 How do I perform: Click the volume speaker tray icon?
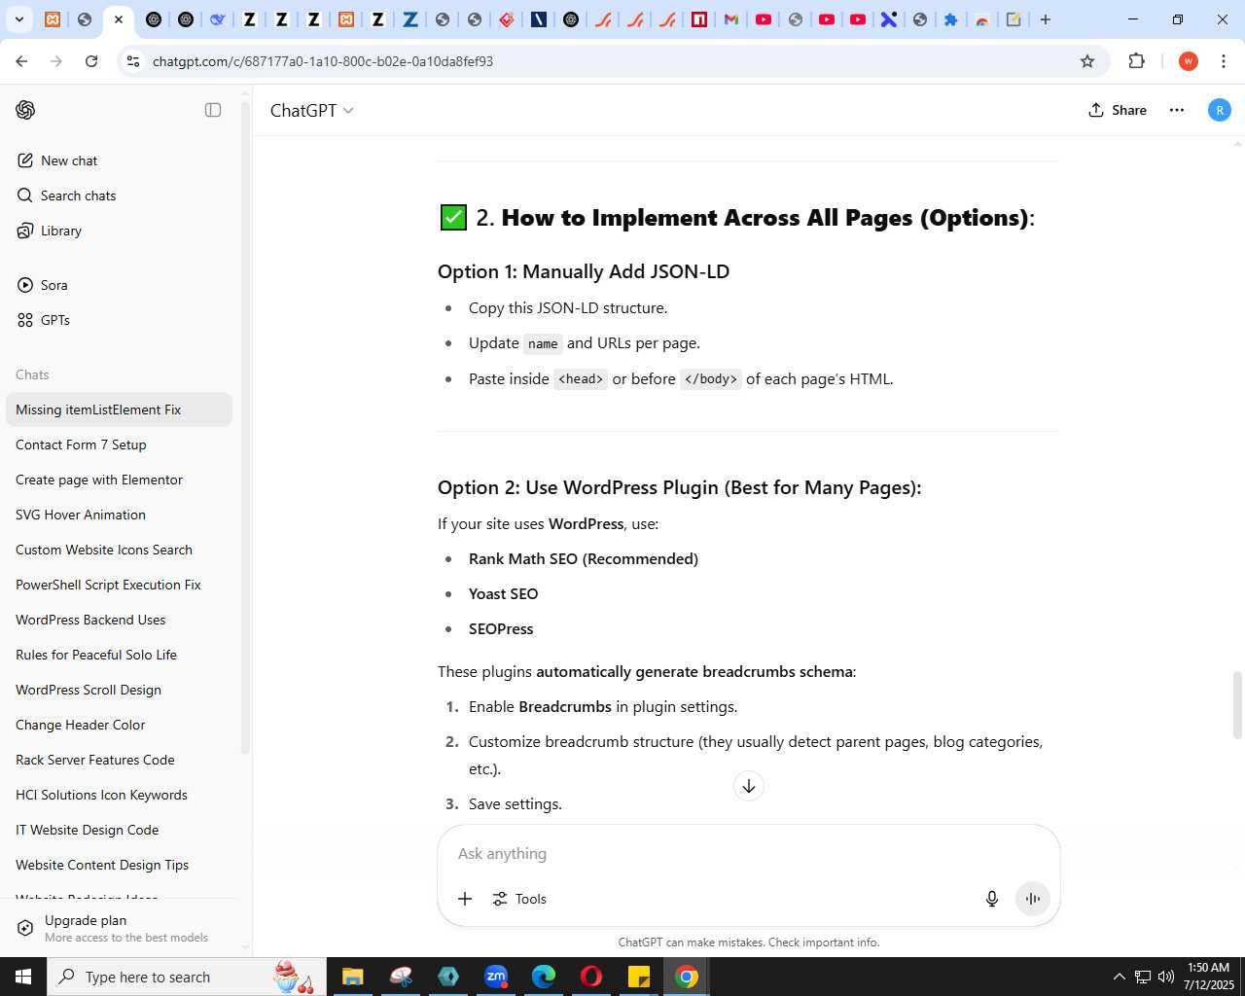pyautogui.click(x=1166, y=977)
